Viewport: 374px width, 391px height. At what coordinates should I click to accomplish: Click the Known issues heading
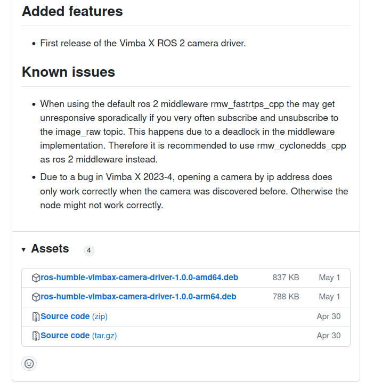pos(69,72)
